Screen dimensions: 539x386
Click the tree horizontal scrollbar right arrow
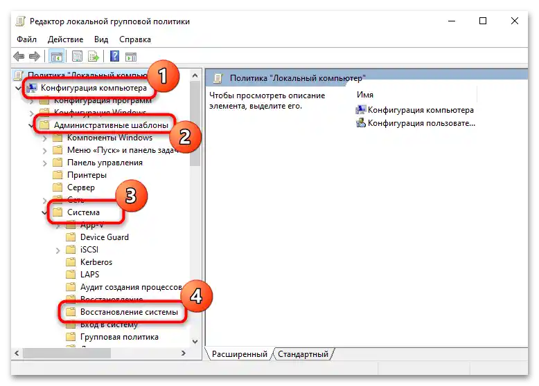[x=183, y=353]
